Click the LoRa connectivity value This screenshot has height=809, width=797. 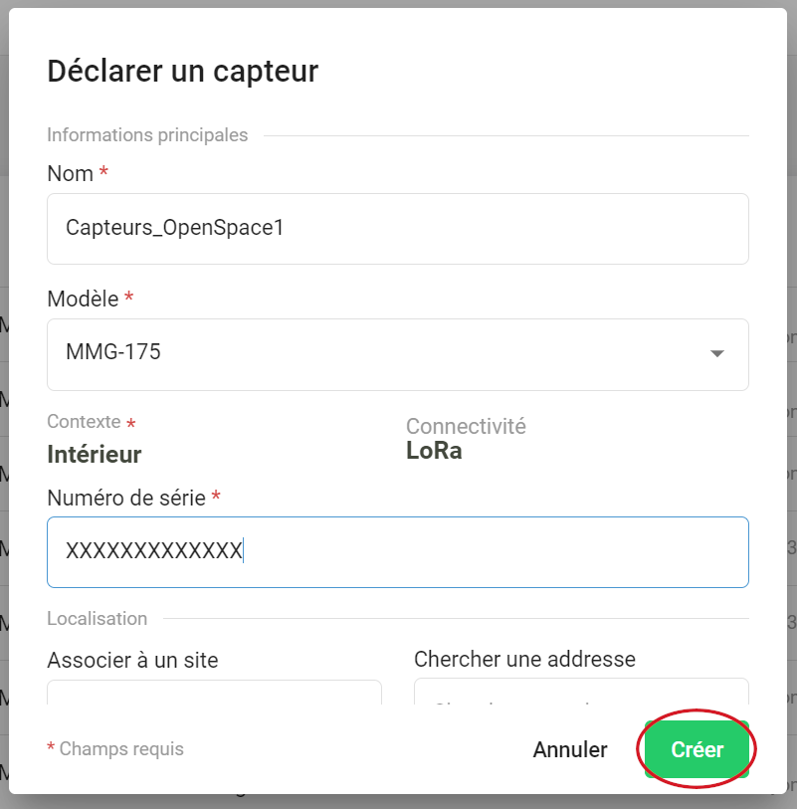[x=434, y=451]
